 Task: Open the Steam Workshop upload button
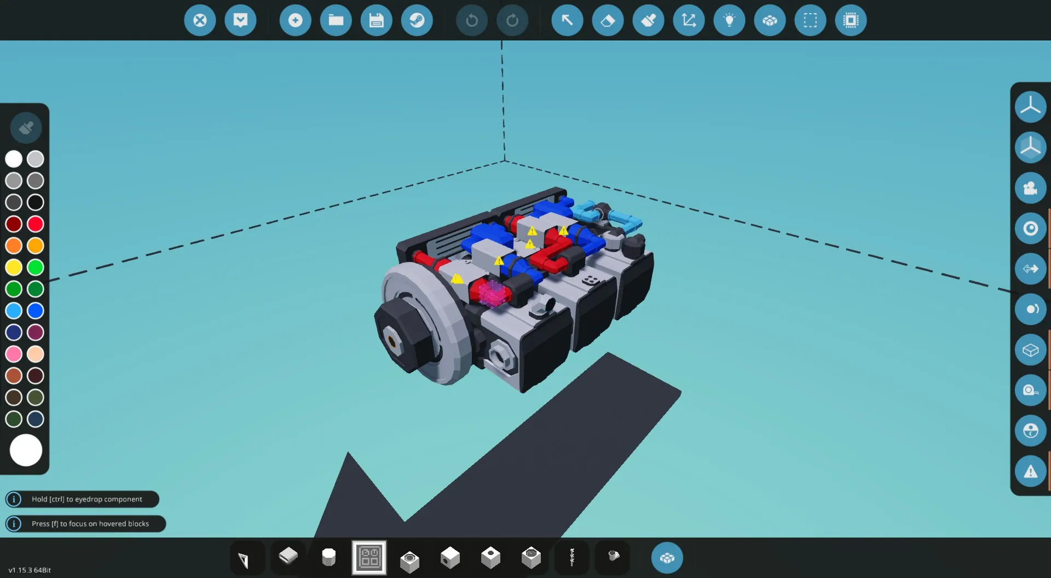coord(417,21)
